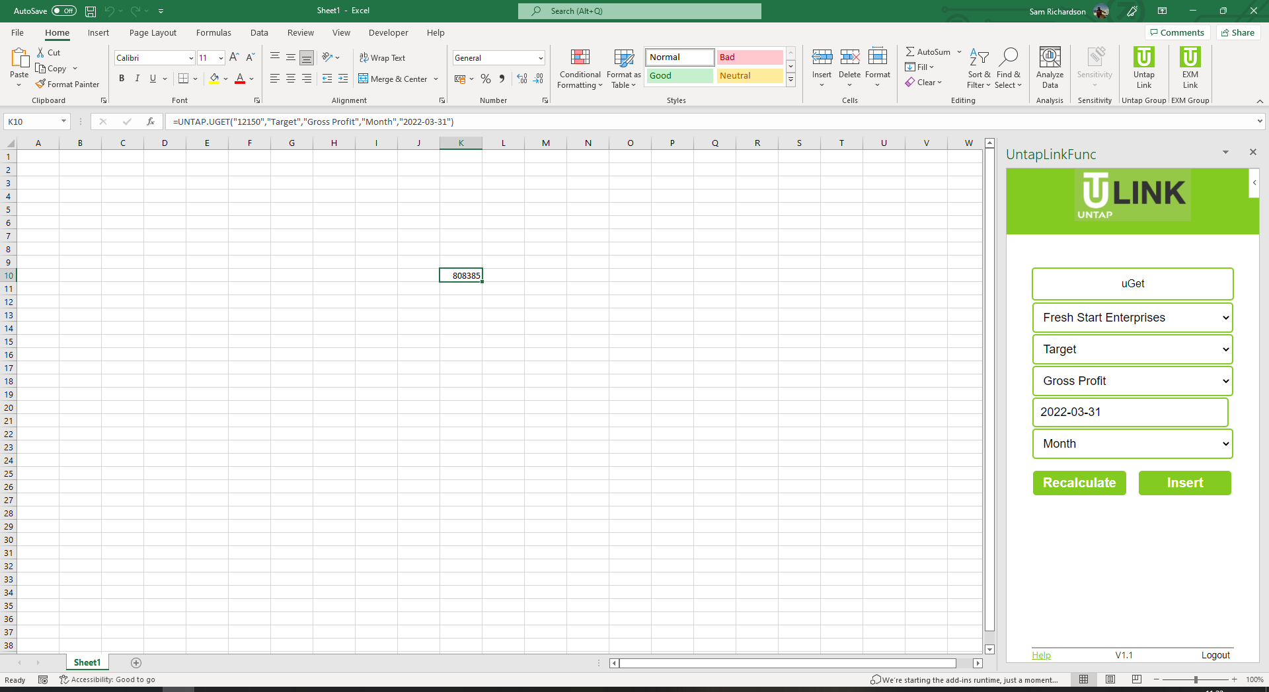This screenshot has height=692, width=1269.
Task: Decrease the font size
Action: click(x=250, y=57)
